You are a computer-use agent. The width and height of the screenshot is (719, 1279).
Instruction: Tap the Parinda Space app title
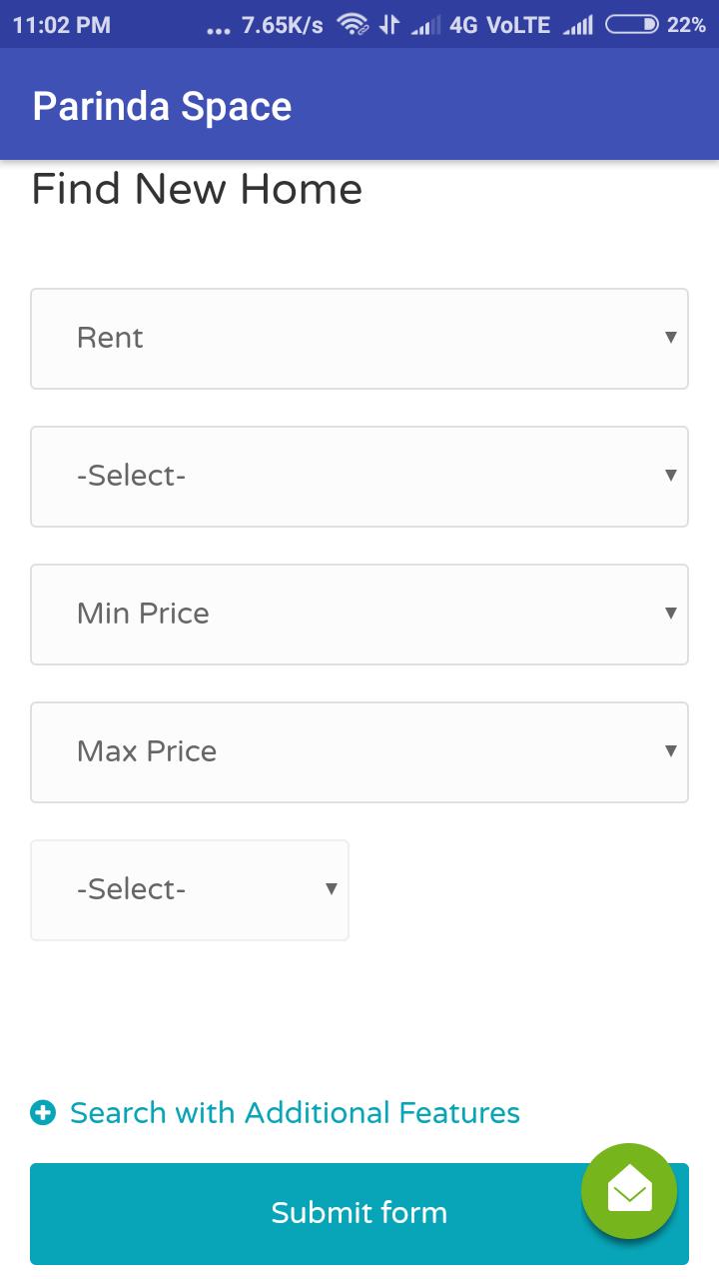[162, 107]
